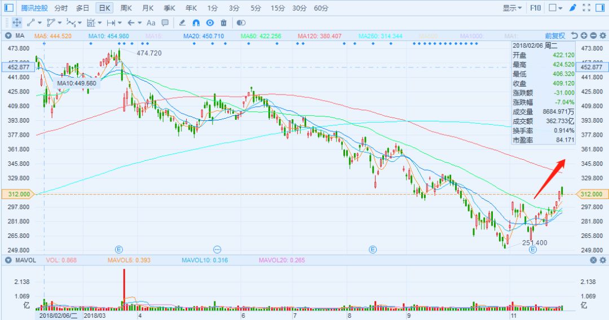Switch to 多日 multi-day tab
609x320 pixels.
coord(83,8)
